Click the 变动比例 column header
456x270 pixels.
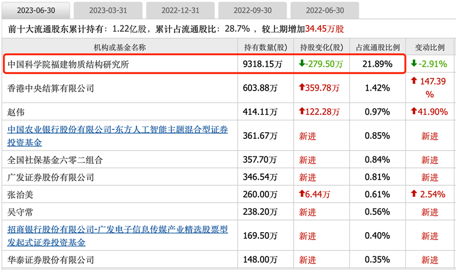tap(430, 47)
